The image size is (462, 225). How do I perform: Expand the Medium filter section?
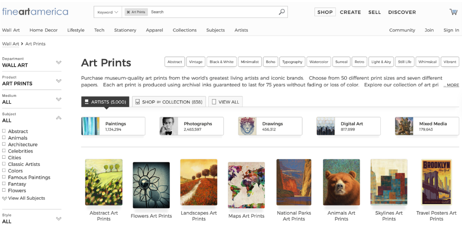coord(58,99)
